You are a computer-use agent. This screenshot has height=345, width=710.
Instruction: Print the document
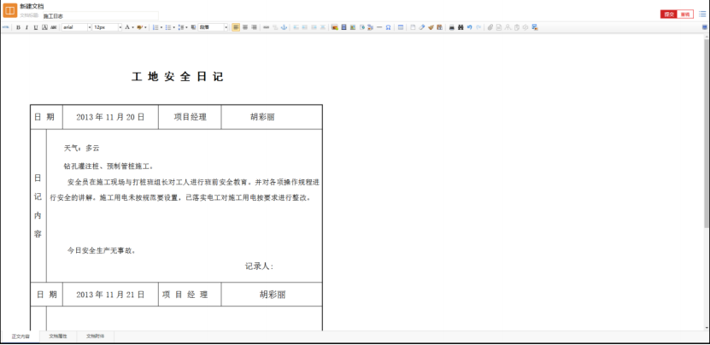coord(452,27)
